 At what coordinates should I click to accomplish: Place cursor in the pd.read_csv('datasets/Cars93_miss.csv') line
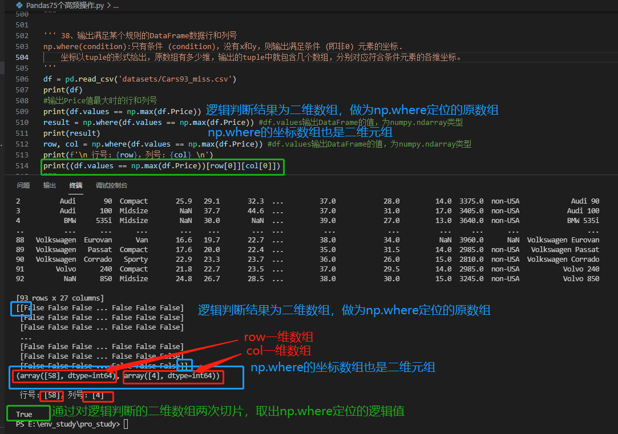tap(140, 79)
